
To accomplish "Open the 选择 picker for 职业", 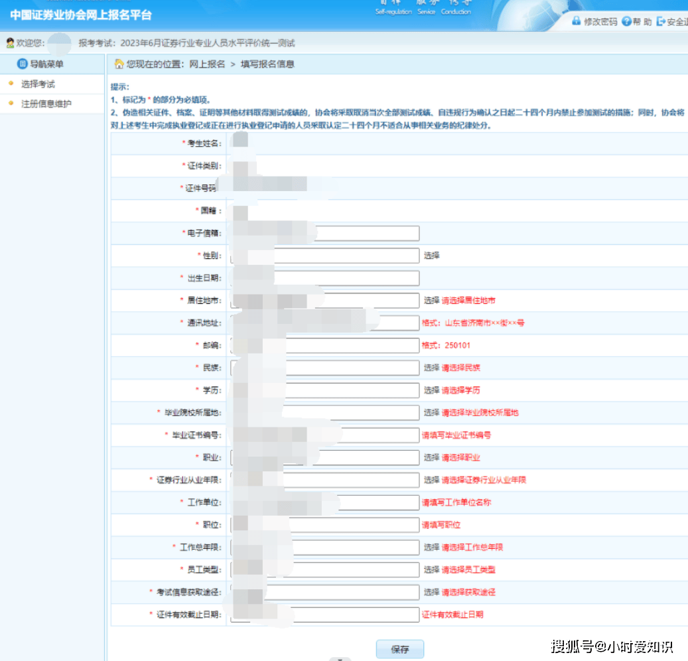I will point(431,457).
